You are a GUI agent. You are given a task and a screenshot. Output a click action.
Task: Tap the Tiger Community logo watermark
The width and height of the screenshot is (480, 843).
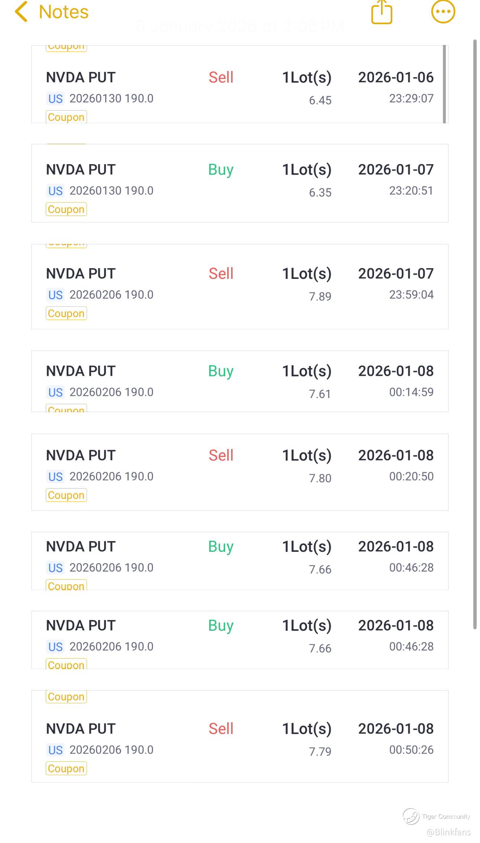411,816
